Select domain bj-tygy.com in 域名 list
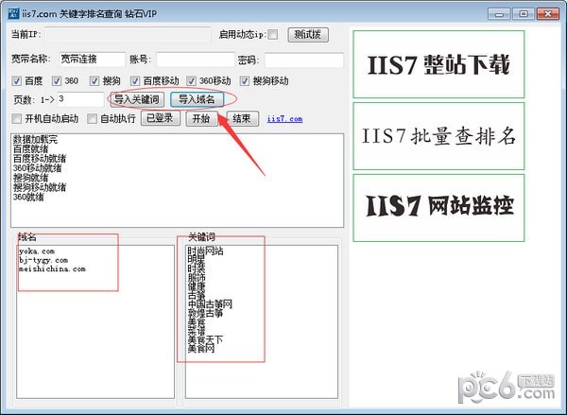567x415 pixels. [43, 260]
